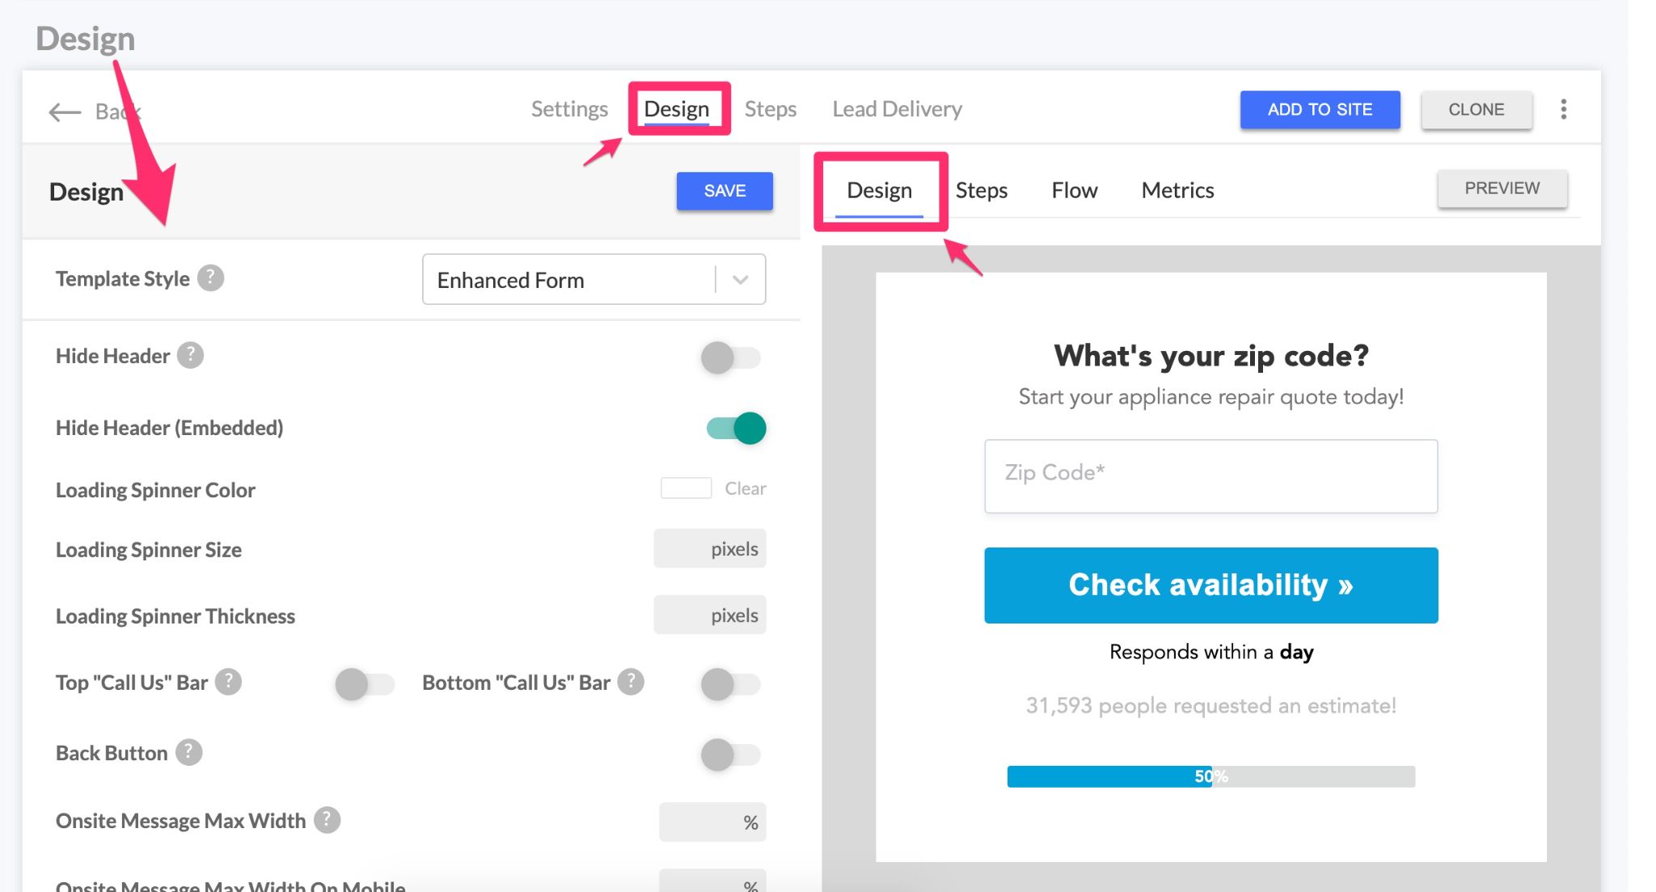
Task: Click the back arrow icon
Action: [x=65, y=112]
